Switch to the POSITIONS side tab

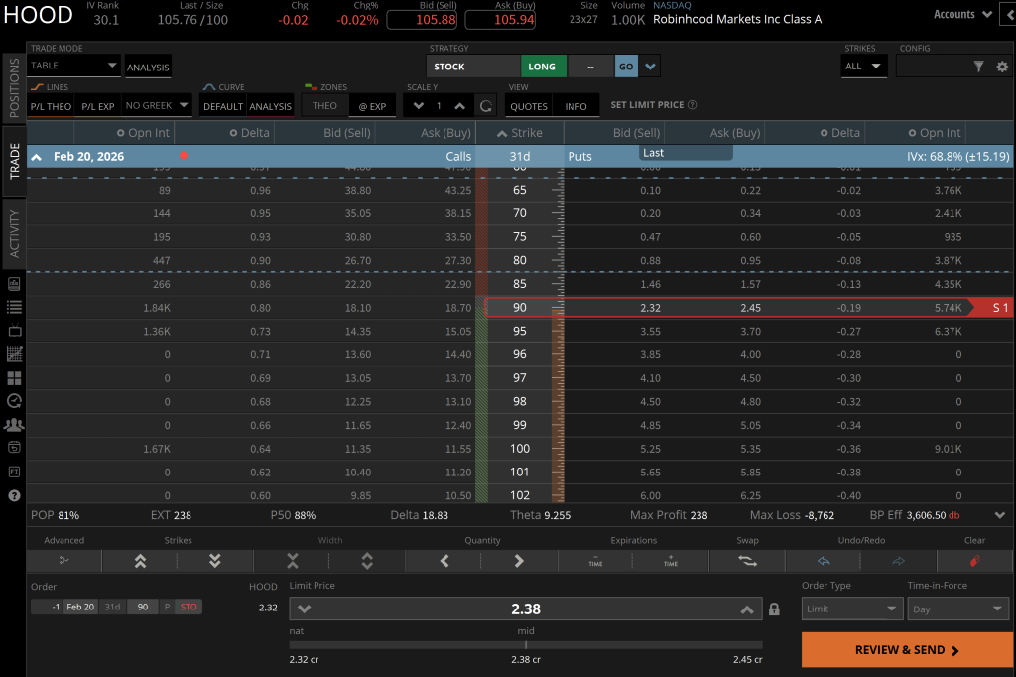[14, 87]
